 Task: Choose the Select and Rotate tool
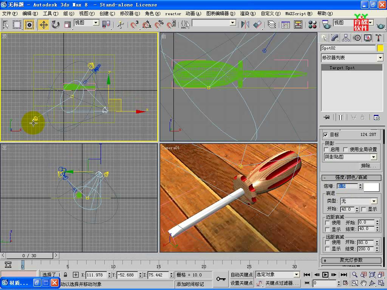pos(56,25)
